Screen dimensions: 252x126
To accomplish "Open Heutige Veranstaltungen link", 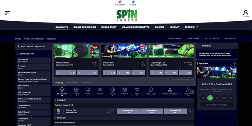I will tap(34, 39).
